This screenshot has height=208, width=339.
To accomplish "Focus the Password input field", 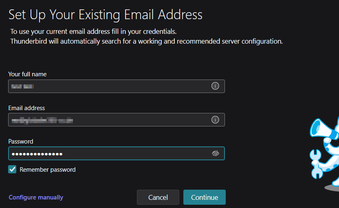I will (117, 153).
